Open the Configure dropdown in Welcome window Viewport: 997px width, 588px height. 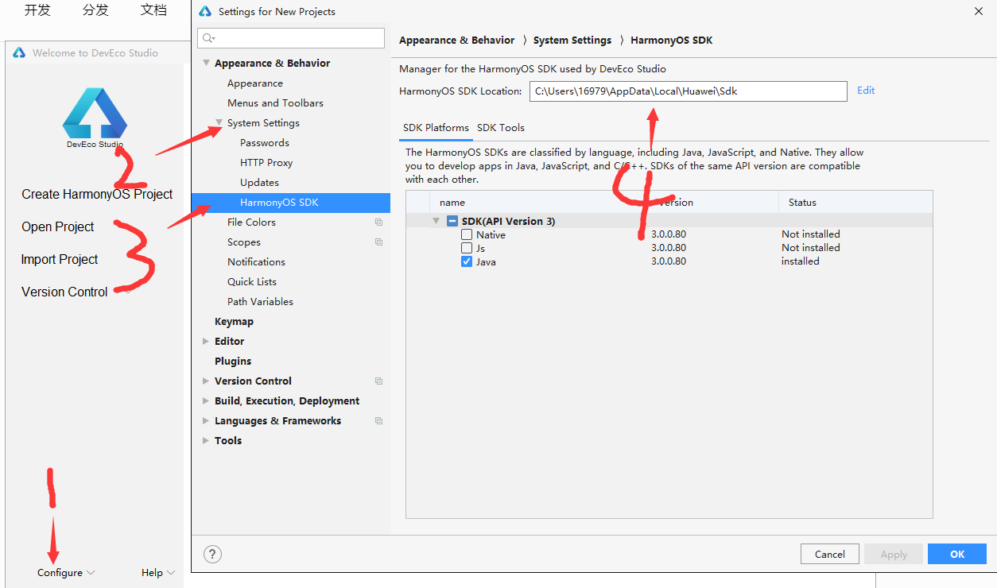point(66,573)
